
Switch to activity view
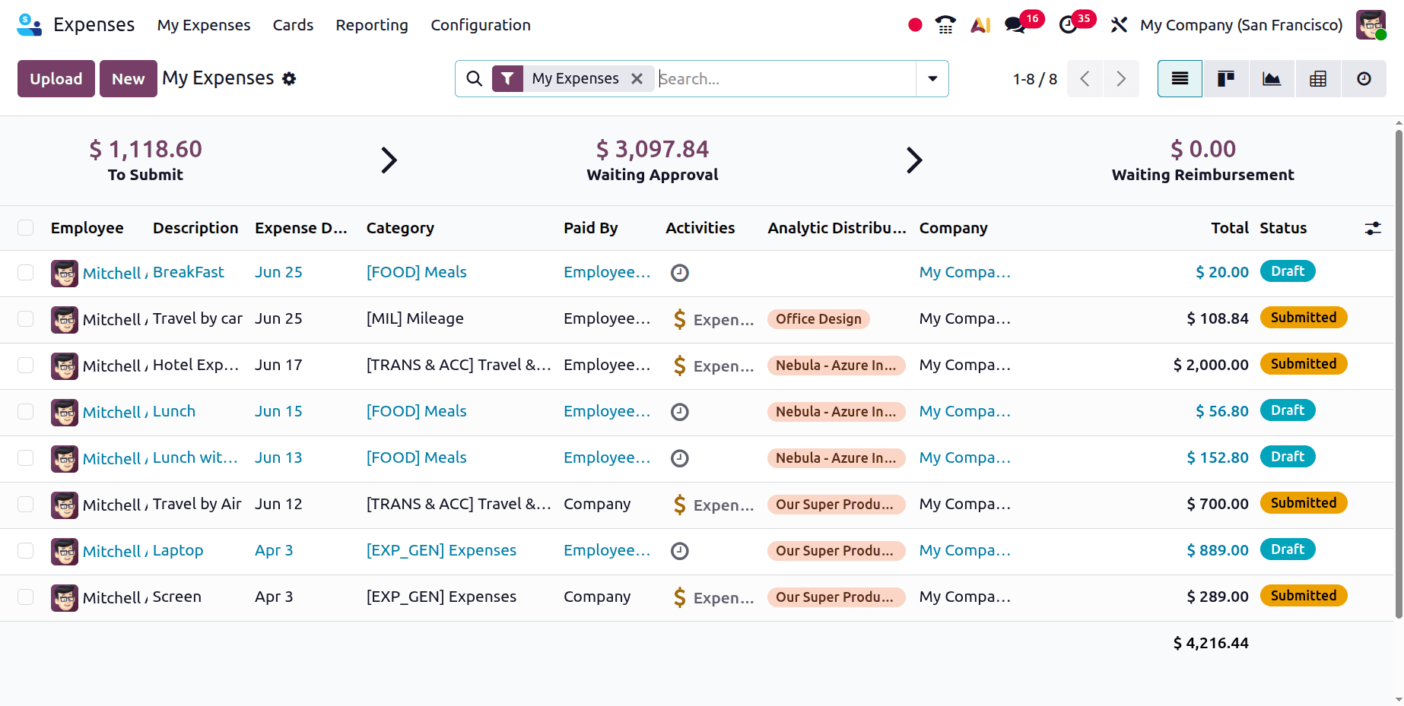tap(1364, 78)
